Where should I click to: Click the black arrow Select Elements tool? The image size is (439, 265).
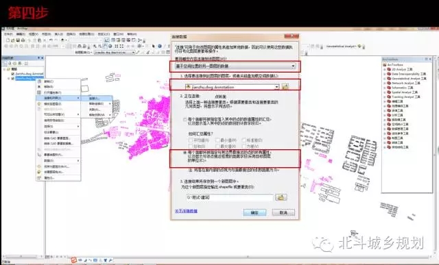coord(154,46)
